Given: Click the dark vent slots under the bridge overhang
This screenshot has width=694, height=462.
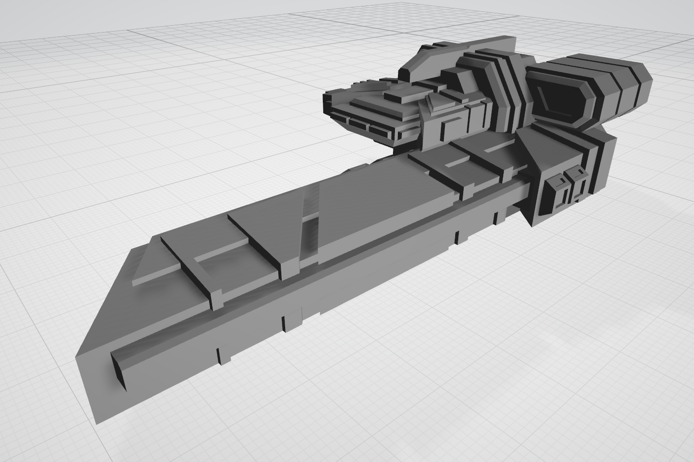Looking at the screenshot, I should point(366,127).
